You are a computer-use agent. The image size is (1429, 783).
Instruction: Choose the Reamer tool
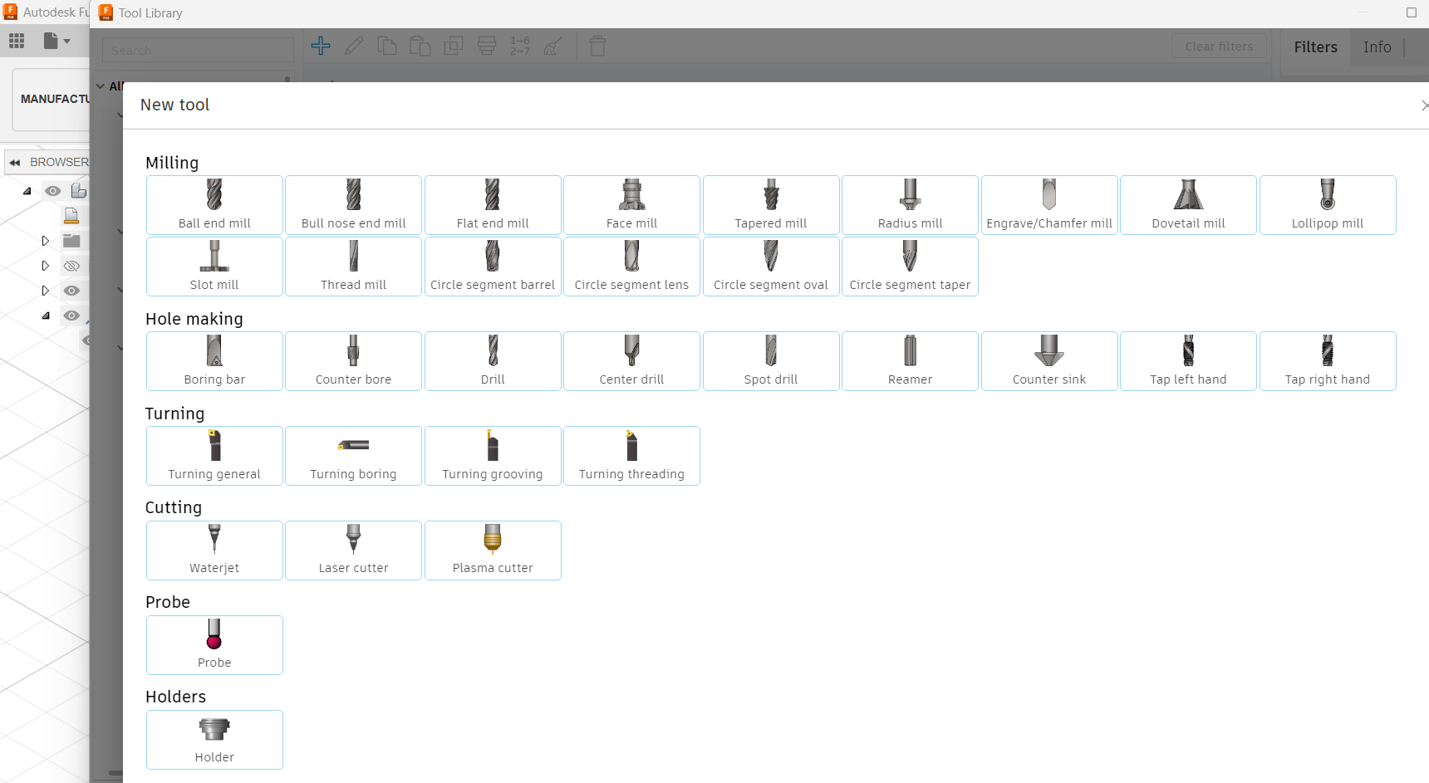[910, 361]
